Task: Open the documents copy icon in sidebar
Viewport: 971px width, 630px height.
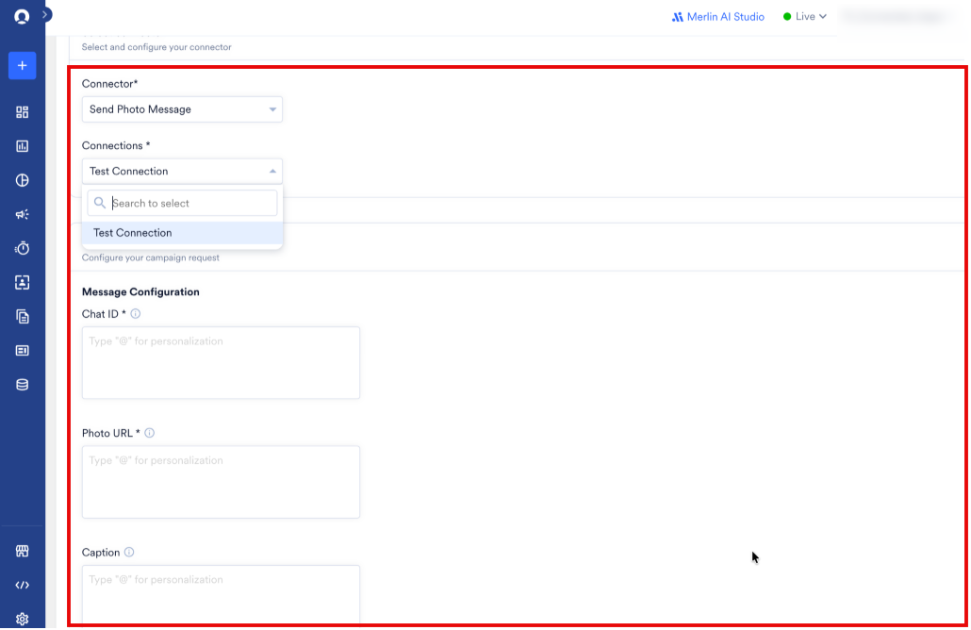Action: click(x=23, y=317)
